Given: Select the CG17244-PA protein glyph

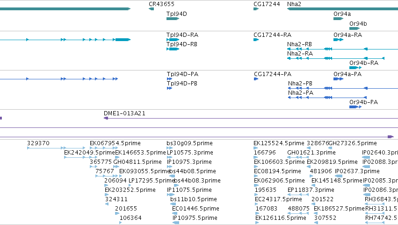Looking at the screenshot, I should (256, 79).
